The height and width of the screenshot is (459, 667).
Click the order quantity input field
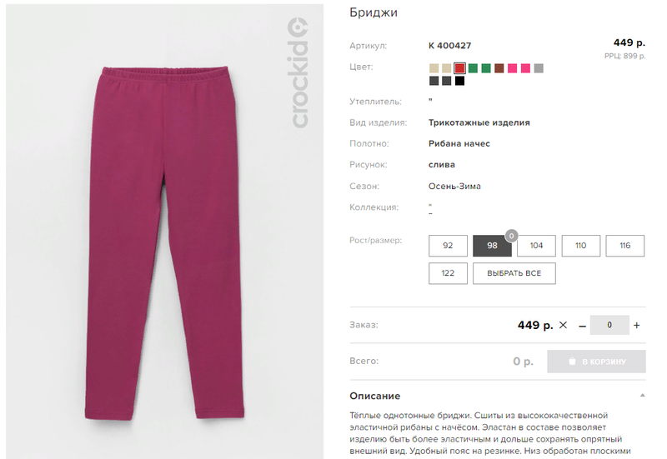pos(609,325)
